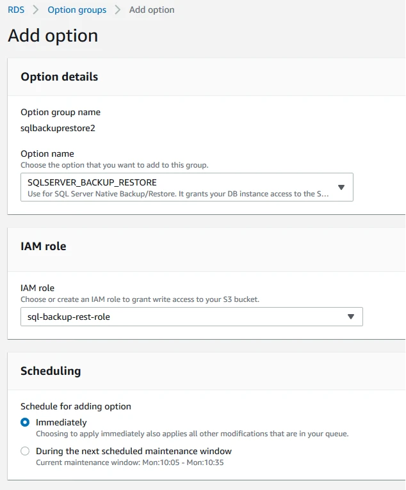Click the sqlbackuprestore2 option group name
406x490 pixels.
(58, 128)
